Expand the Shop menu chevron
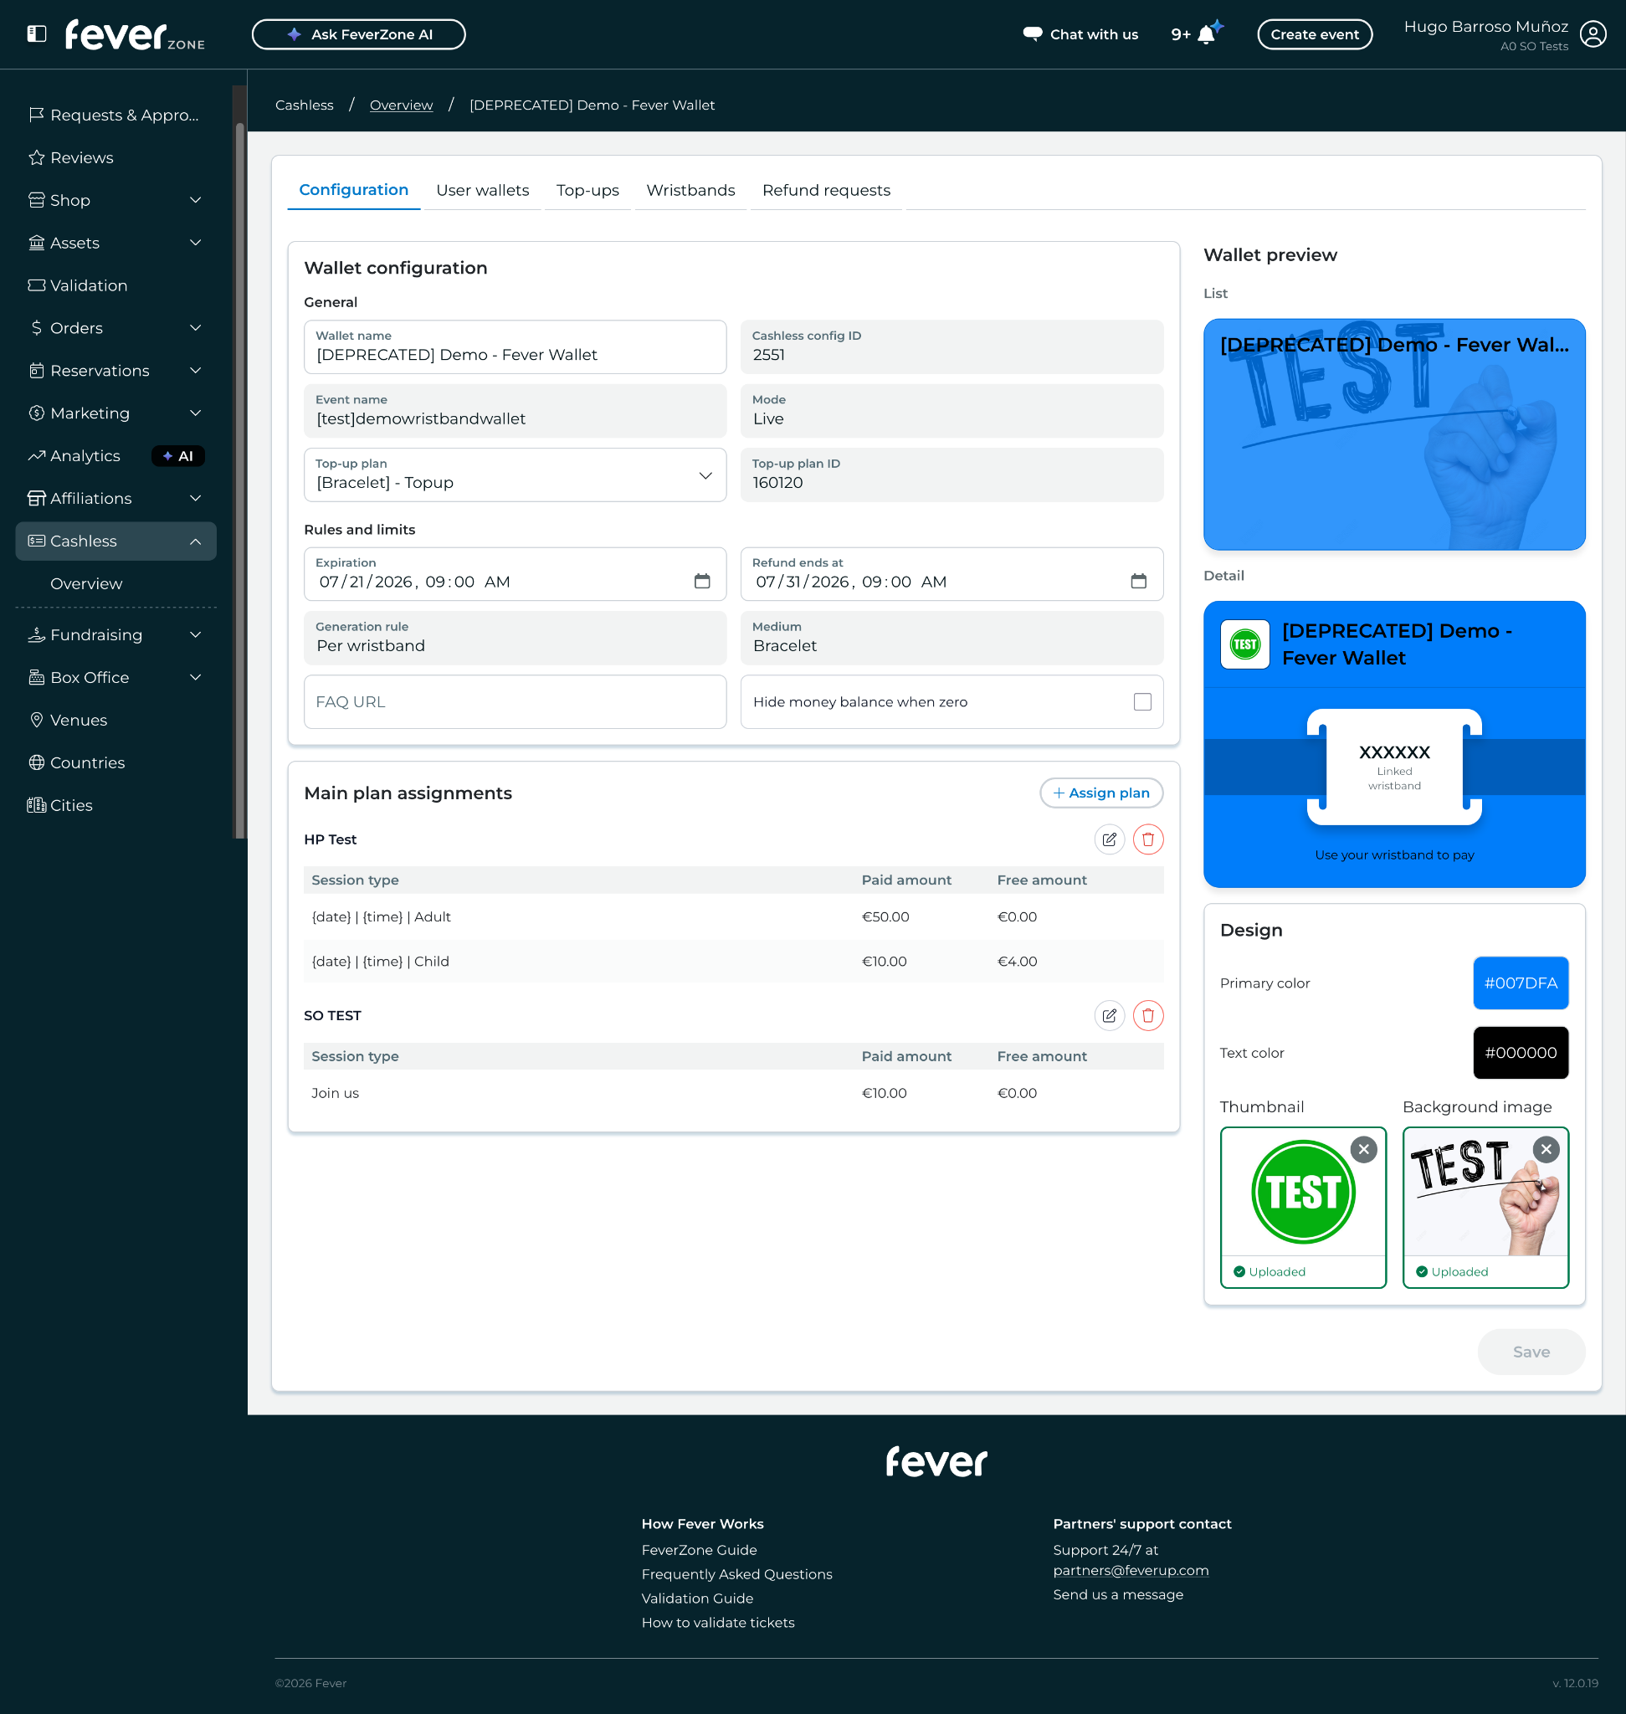Screen dimensions: 1626x1714 [x=196, y=200]
